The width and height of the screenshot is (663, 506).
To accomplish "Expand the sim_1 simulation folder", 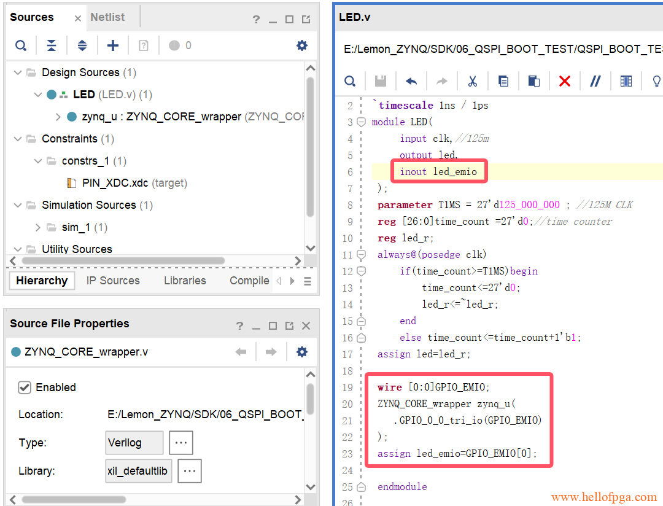I will click(38, 227).
